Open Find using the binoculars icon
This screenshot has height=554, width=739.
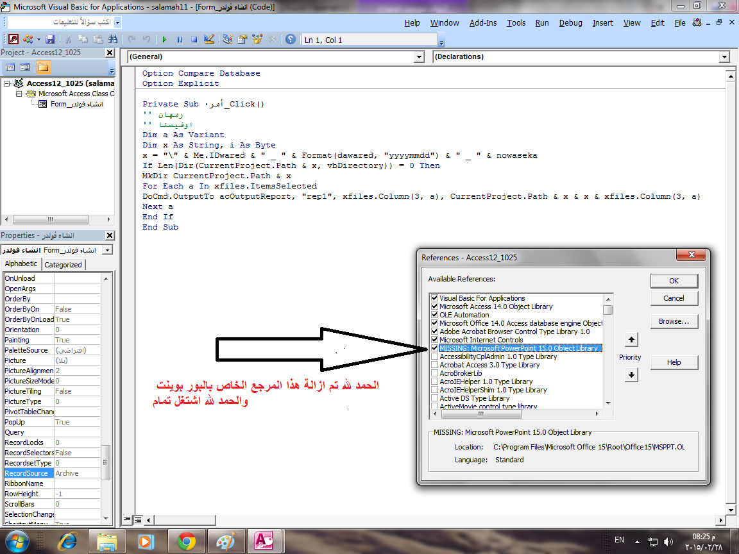pyautogui.click(x=113, y=40)
